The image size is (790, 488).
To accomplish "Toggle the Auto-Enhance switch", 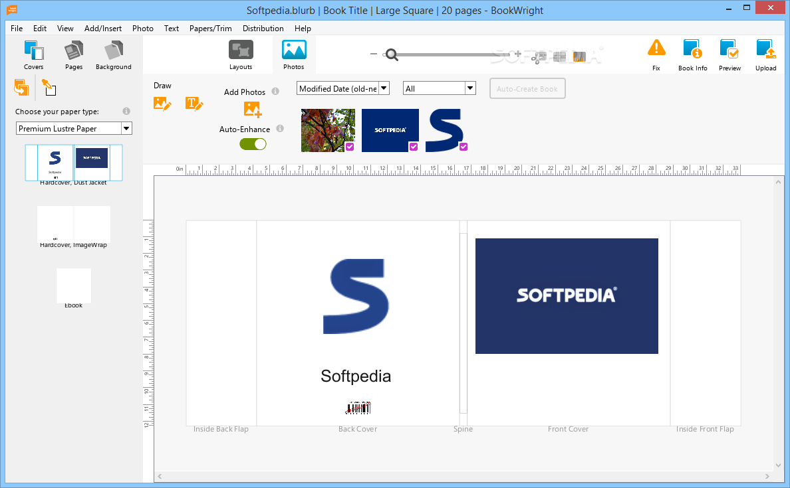I will 253,144.
